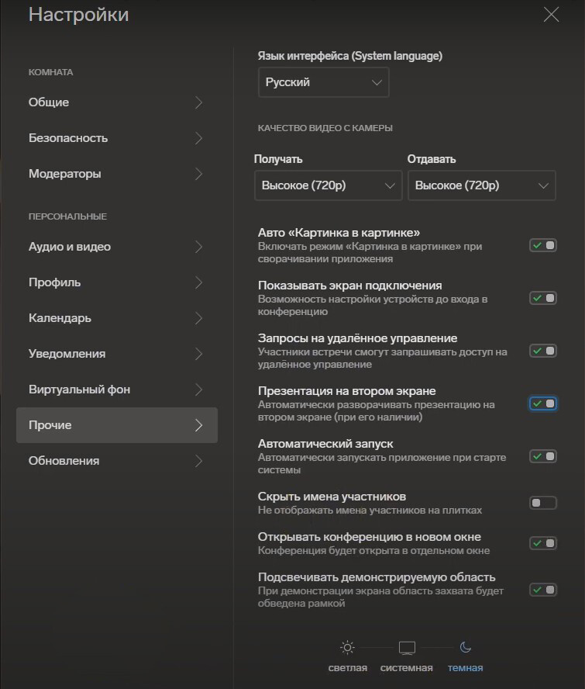
Task: Select the light theme sun icon
Action: pyautogui.click(x=347, y=647)
